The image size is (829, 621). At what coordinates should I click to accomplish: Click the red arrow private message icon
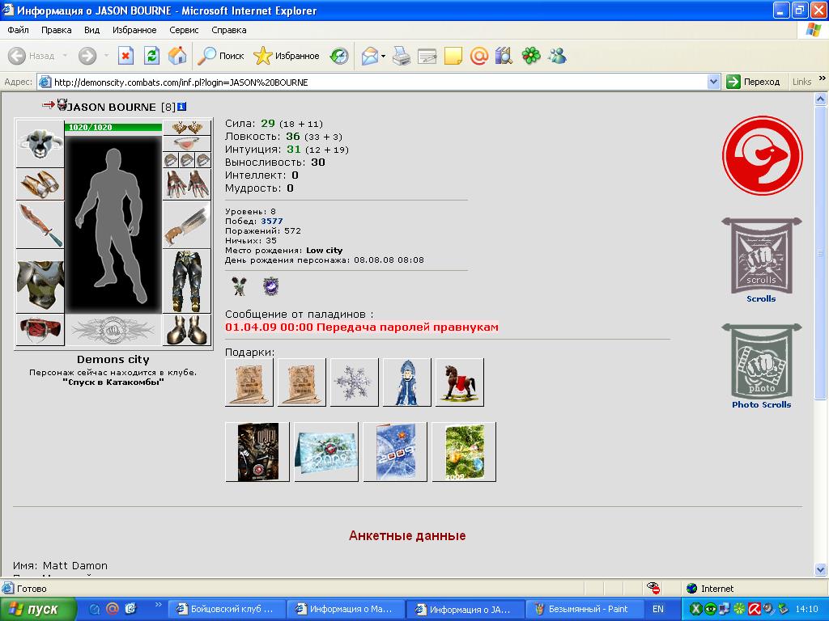pos(48,105)
